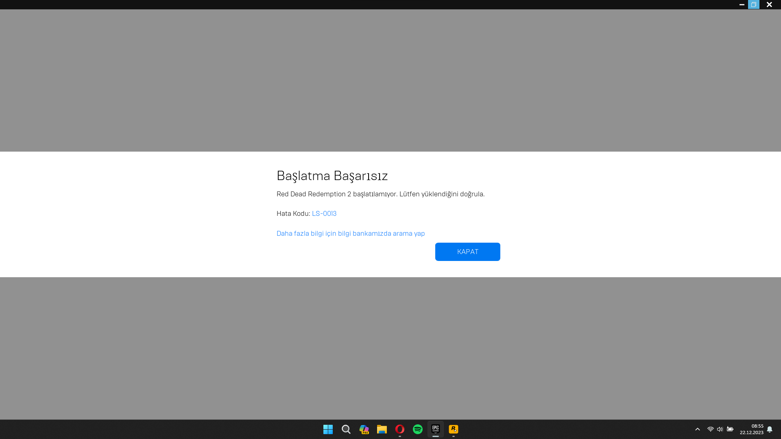Open the clock and date flyout
Screen dimensions: 781x439
(751, 429)
